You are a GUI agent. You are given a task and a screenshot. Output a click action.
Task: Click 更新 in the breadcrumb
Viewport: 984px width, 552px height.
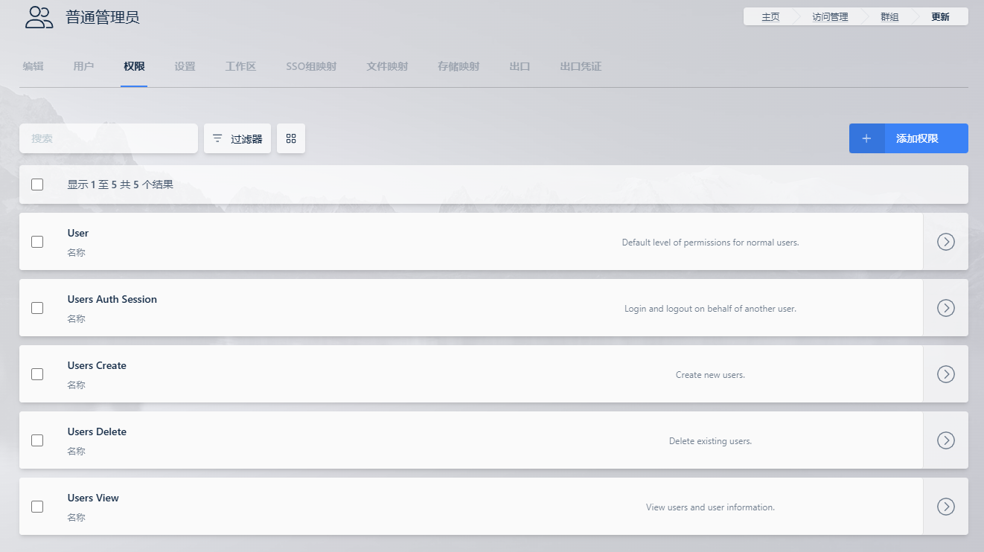coord(940,16)
